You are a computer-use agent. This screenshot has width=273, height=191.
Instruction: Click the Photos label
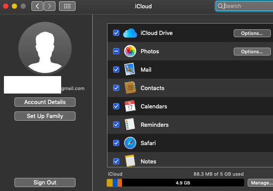pyautogui.click(x=150, y=51)
